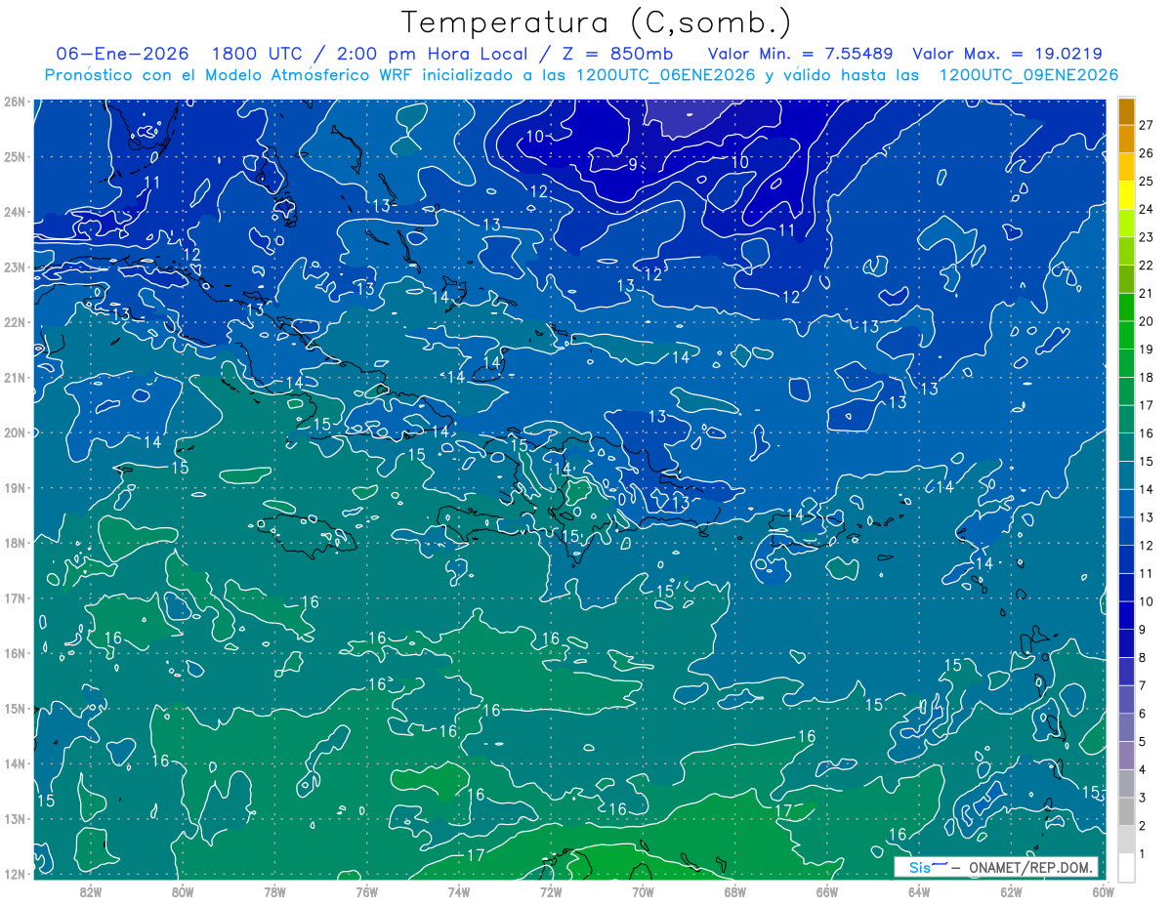
Task: Click the '25N' latitude axis label
Action: click(x=14, y=156)
